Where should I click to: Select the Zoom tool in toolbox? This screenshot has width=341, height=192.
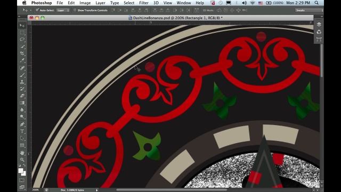point(22,159)
